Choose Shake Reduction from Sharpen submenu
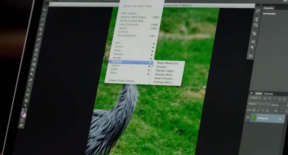The image size is (288, 155). [x=168, y=63]
